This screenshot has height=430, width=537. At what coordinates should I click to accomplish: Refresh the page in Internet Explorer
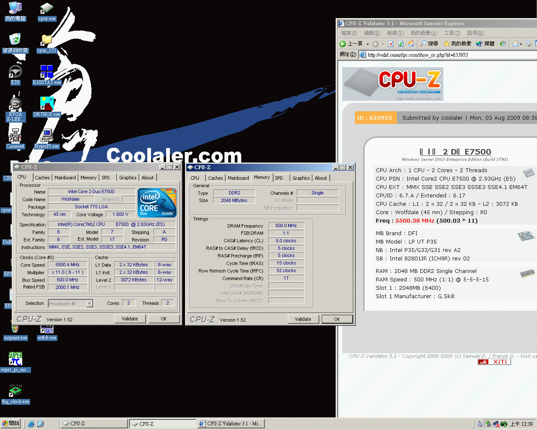click(401, 44)
